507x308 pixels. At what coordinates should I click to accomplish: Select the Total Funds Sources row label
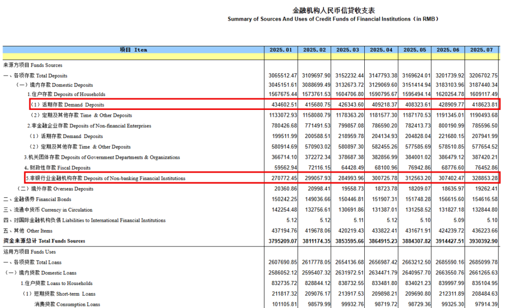[44, 241]
